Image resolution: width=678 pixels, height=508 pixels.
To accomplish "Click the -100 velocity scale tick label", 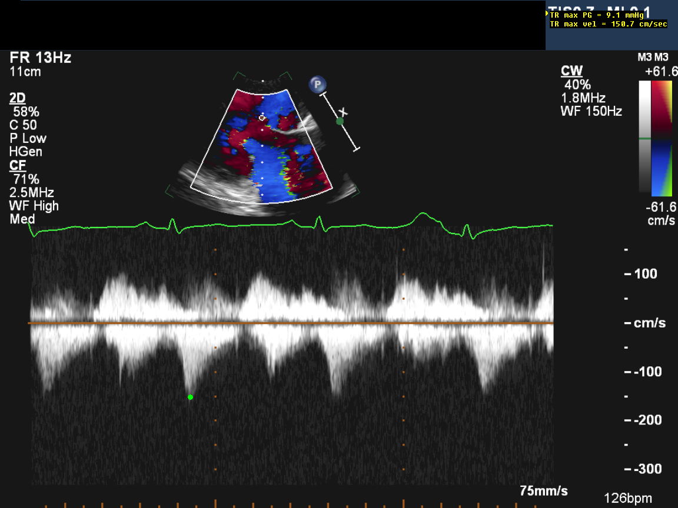I will (x=643, y=372).
